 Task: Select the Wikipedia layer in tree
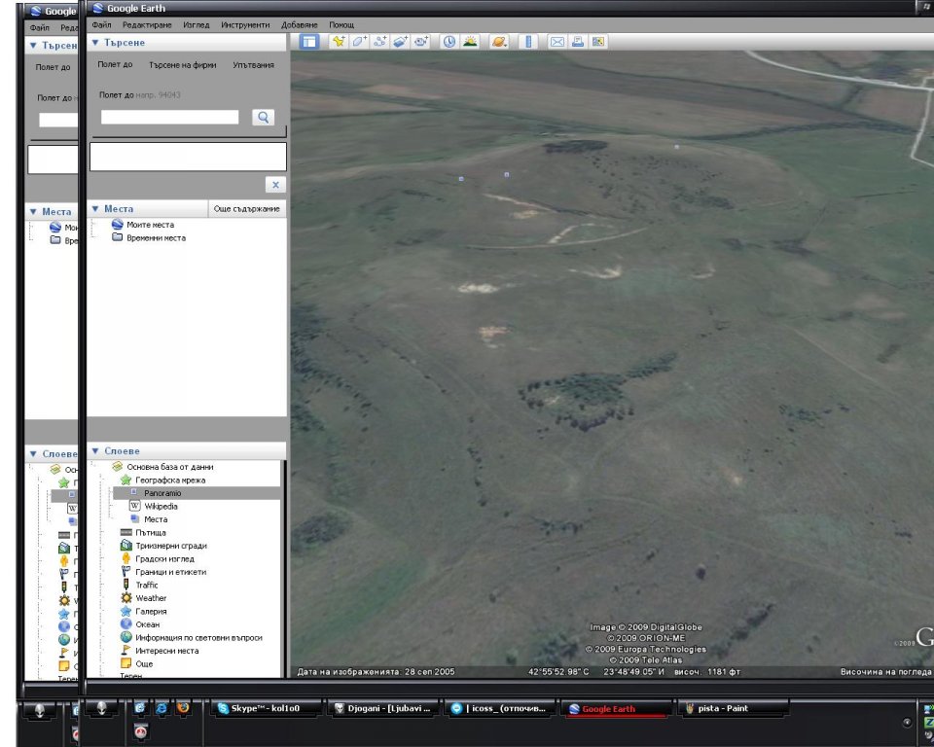click(161, 506)
